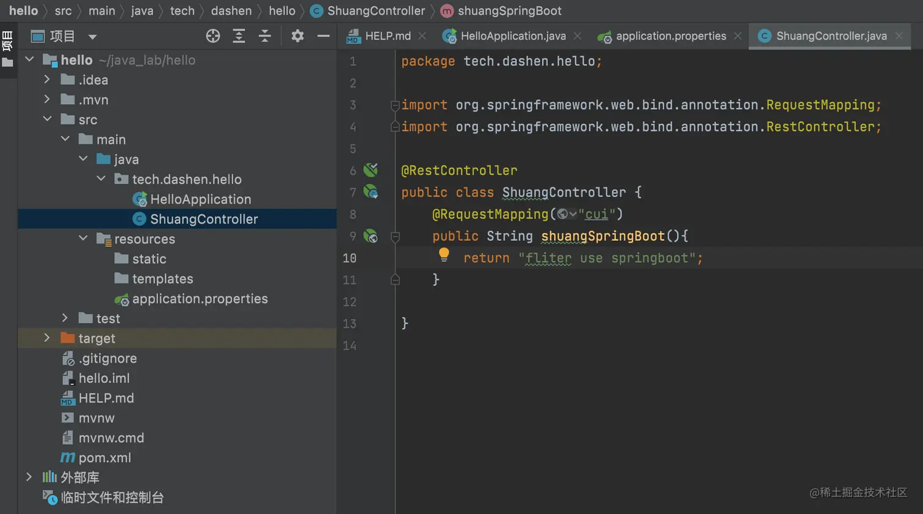The height and width of the screenshot is (514, 923).
Task: Click breadcrumb 'main'
Action: 101,11
